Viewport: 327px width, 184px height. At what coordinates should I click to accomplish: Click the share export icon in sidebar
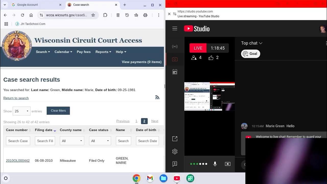pyautogui.click(x=175, y=139)
